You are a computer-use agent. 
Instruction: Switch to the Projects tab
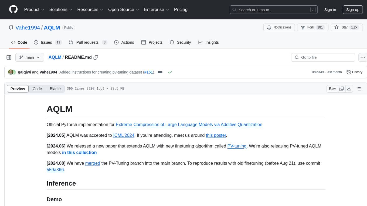point(152,42)
